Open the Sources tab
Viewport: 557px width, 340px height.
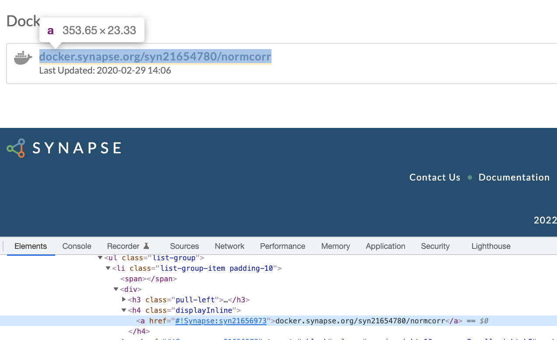[184, 246]
